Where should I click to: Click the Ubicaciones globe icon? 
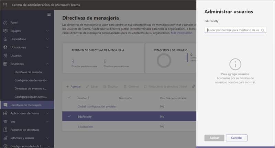[5, 47]
